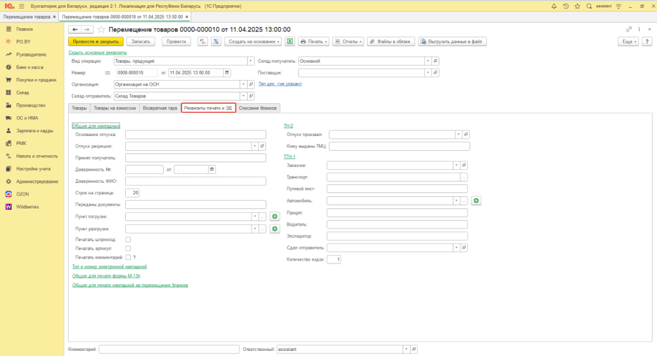Open Отпуск разрешил record icon
Image resolution: width=657 pixels, height=356 pixels.
point(262,146)
